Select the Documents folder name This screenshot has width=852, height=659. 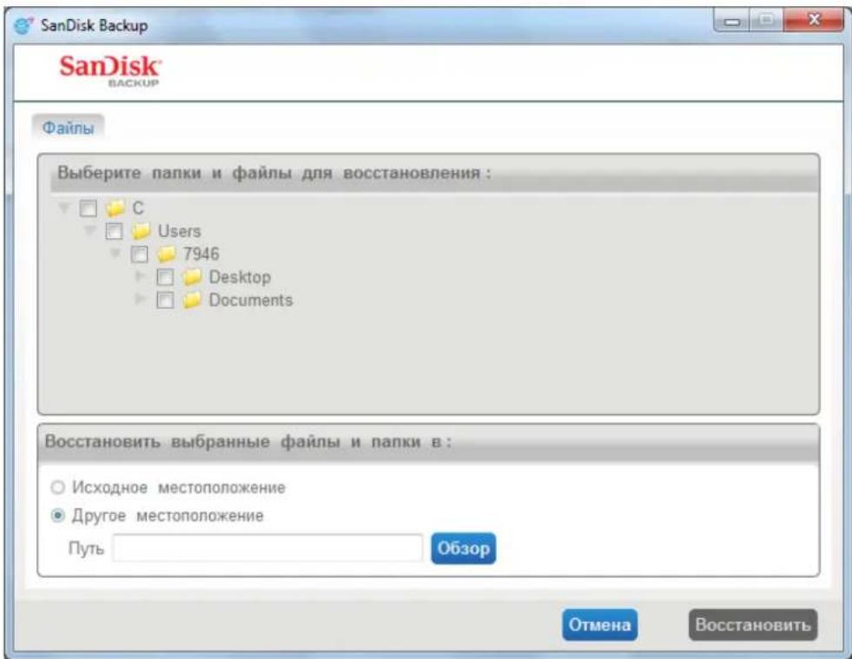point(250,300)
